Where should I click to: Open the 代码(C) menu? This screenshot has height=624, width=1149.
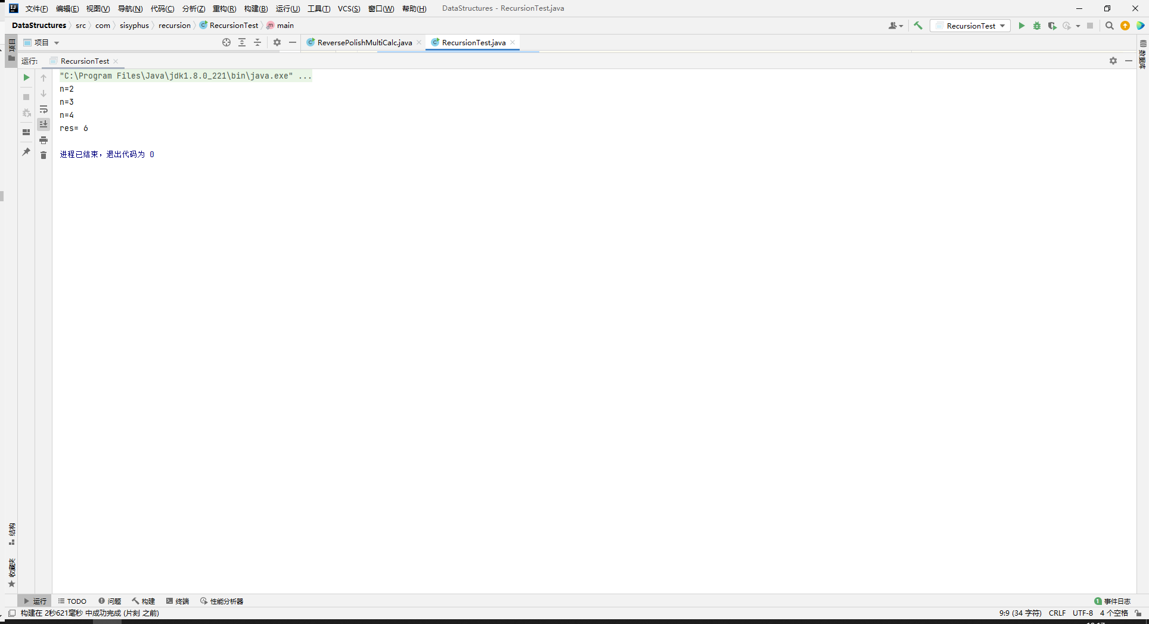162,8
